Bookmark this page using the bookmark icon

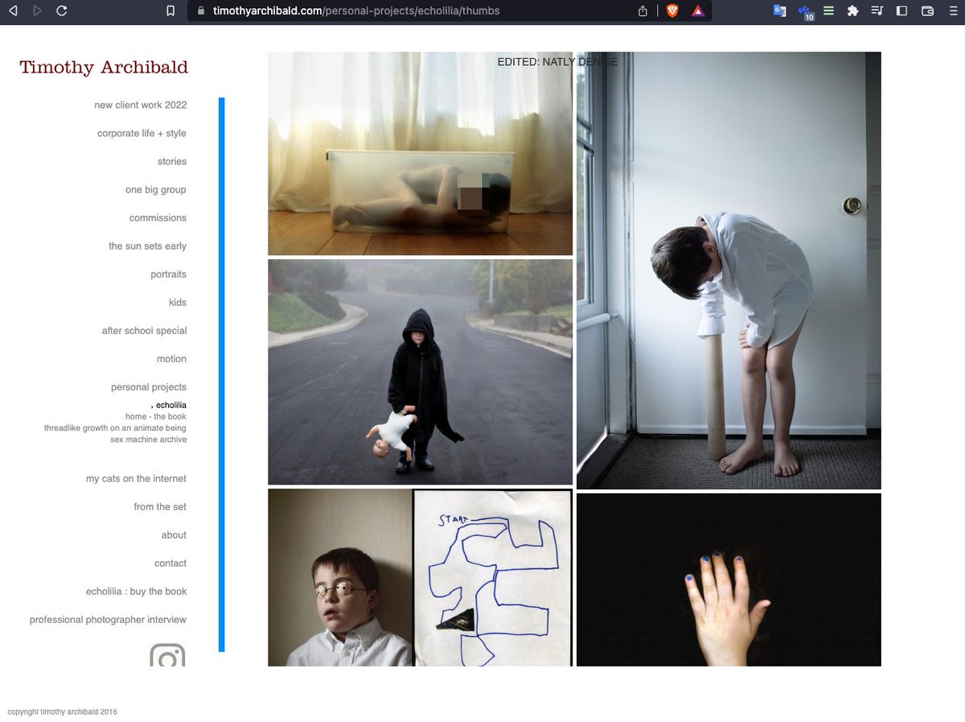[x=170, y=11]
